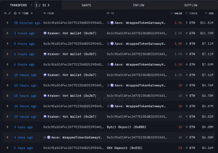Open the OKX Deposit (0xf35) address link
The image size is (218, 153).
[125, 148]
